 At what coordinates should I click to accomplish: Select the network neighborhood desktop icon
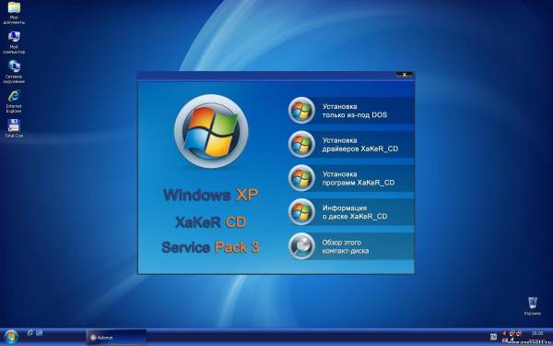click(x=14, y=72)
